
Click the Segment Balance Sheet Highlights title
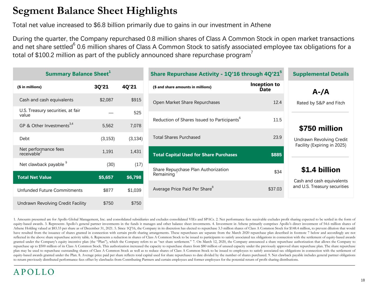tap(95, 11)
